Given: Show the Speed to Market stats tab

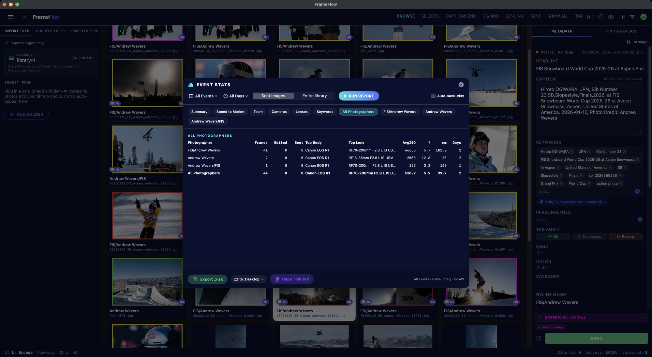Looking at the screenshot, I should tap(230, 112).
